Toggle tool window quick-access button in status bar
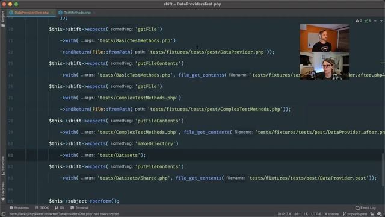This screenshot has width=385, height=217. pos(3,214)
